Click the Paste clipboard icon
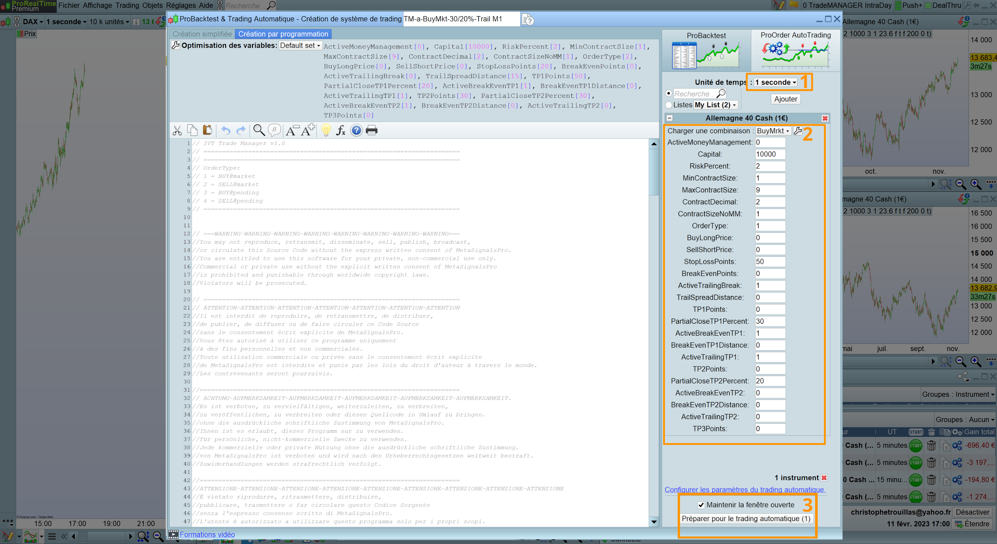 coord(207,130)
